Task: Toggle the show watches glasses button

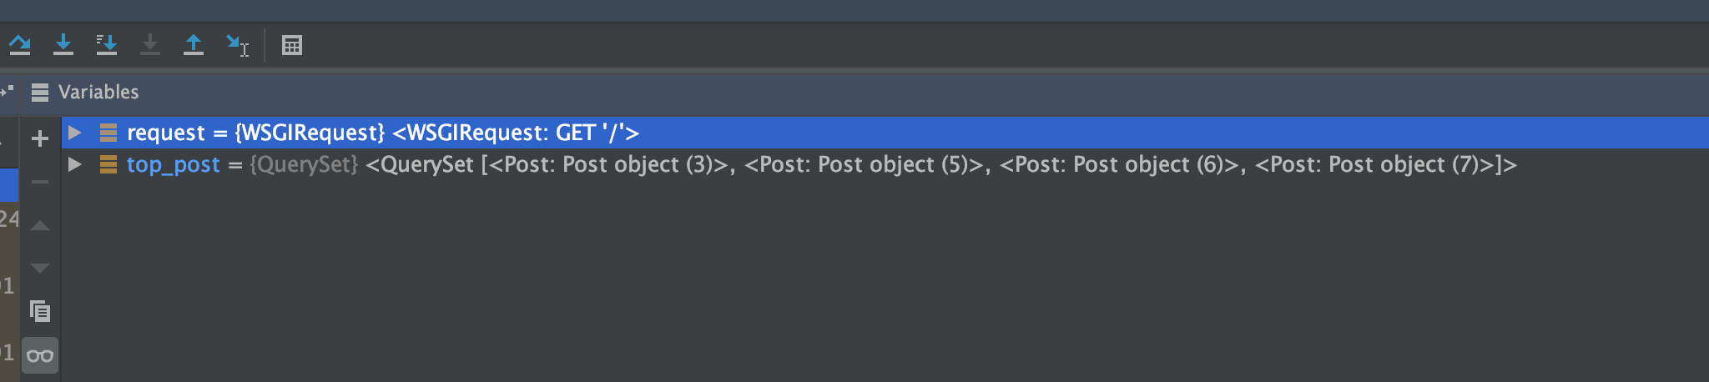Action: [x=40, y=355]
